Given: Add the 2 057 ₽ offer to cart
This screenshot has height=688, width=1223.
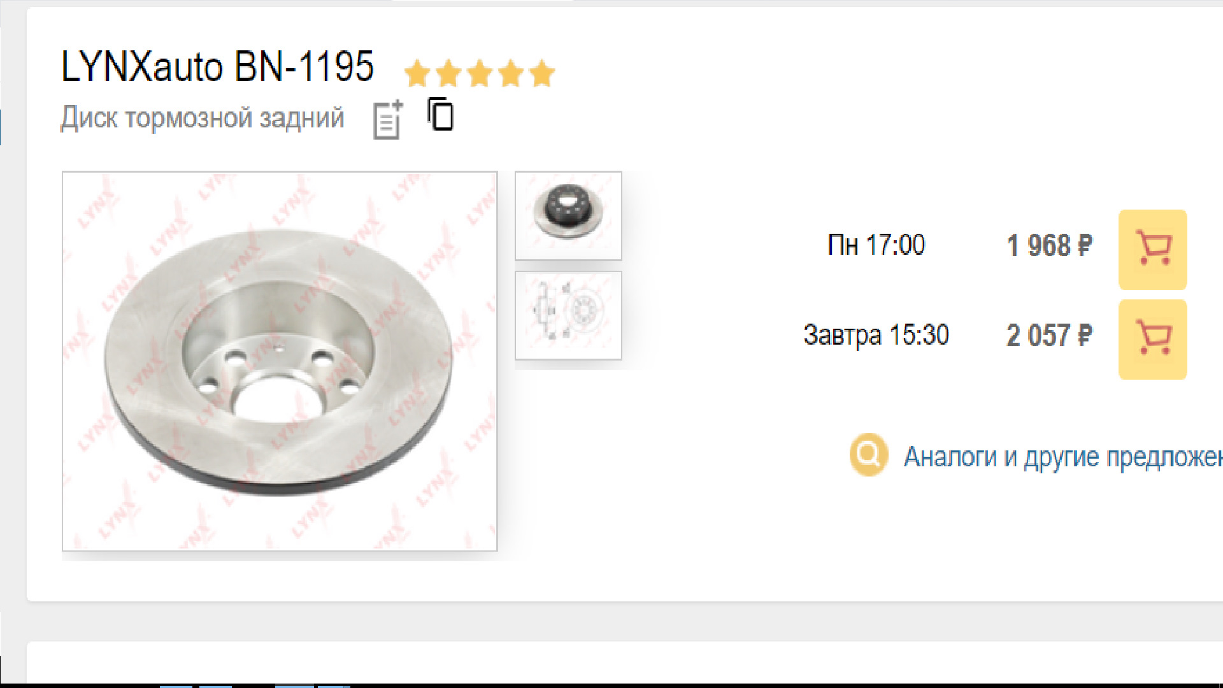Looking at the screenshot, I should tap(1153, 340).
